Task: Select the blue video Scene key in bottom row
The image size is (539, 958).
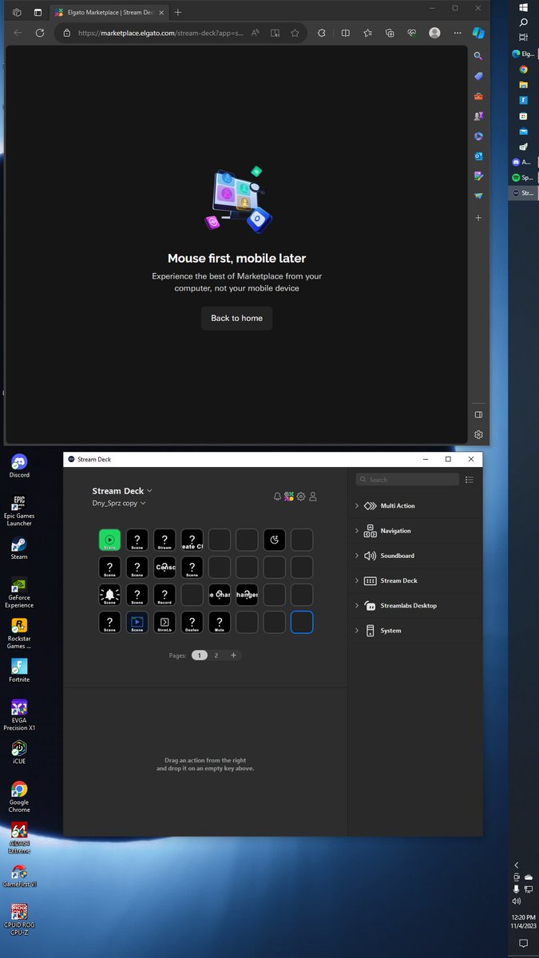Action: [137, 622]
